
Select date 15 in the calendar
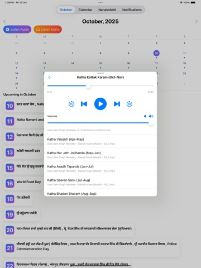[100, 63]
